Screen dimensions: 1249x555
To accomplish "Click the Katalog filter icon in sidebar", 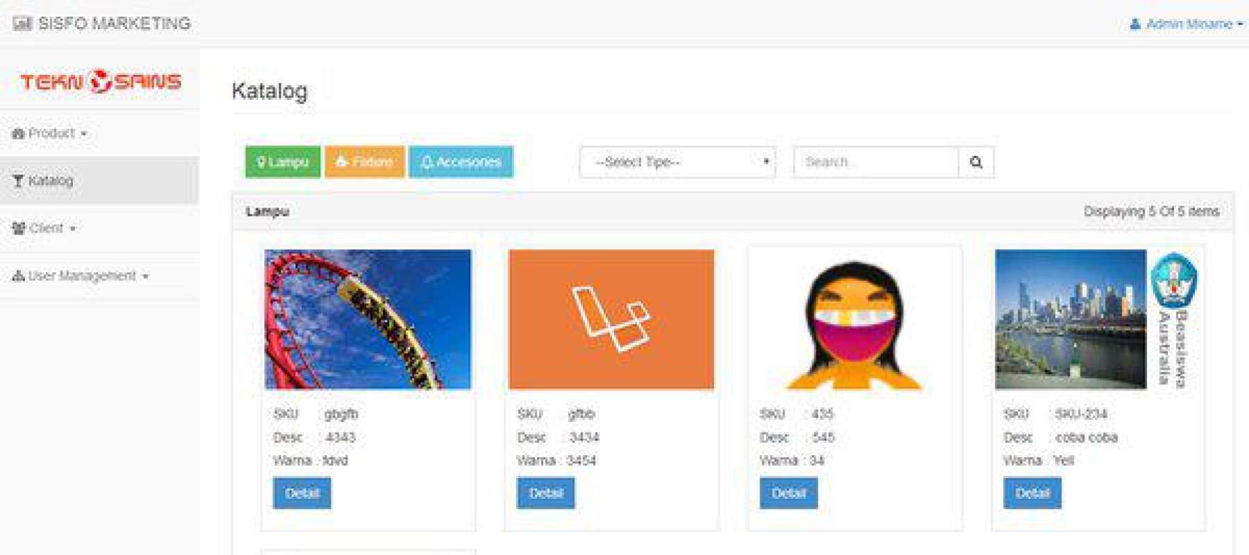I will pos(18,181).
